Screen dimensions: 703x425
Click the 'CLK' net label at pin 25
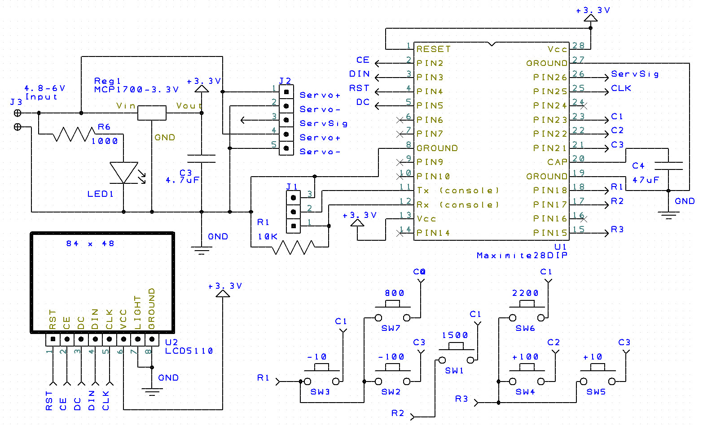pos(621,88)
